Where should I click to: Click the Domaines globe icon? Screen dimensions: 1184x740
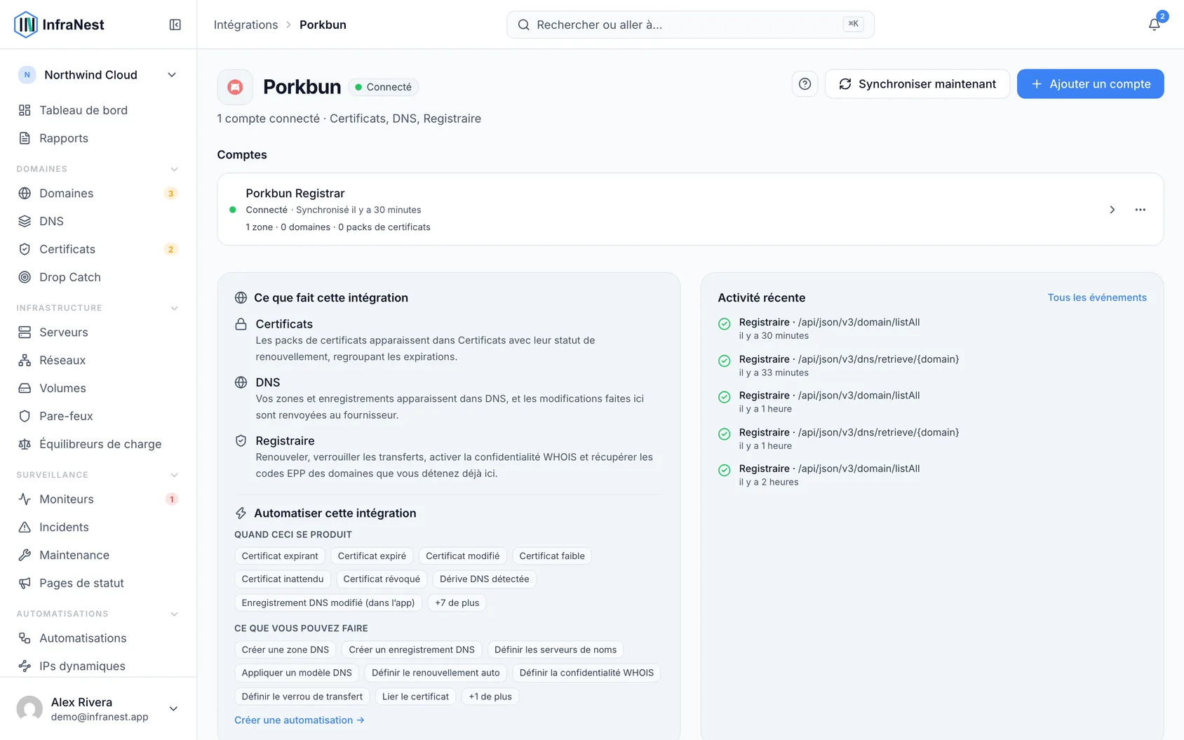(25, 193)
